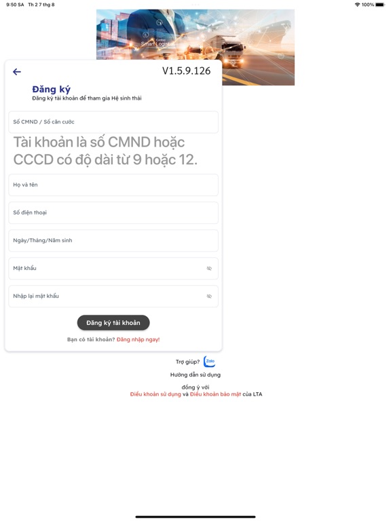Open Điều khoản bảo mật policy
Image resolution: width=391 pixels, height=521 pixels.
click(215, 394)
